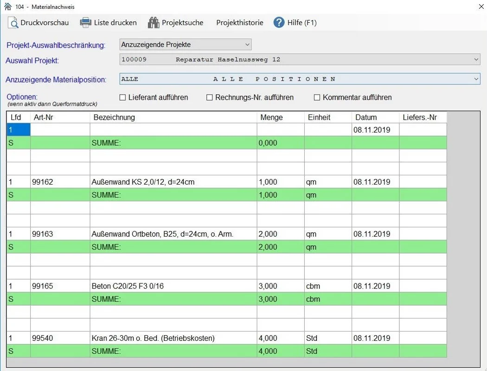Enable Lieferant aufführen checkbox

point(123,97)
